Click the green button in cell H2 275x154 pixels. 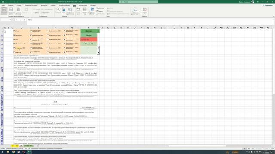(89, 35)
